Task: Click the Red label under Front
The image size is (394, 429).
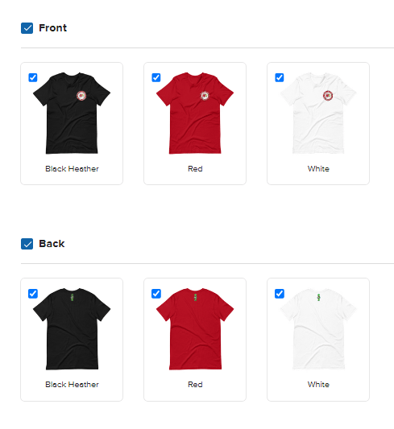Action: point(195,169)
